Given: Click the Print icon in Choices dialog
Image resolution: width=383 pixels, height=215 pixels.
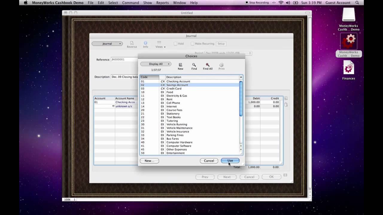Looking at the screenshot, I should 221,65.
